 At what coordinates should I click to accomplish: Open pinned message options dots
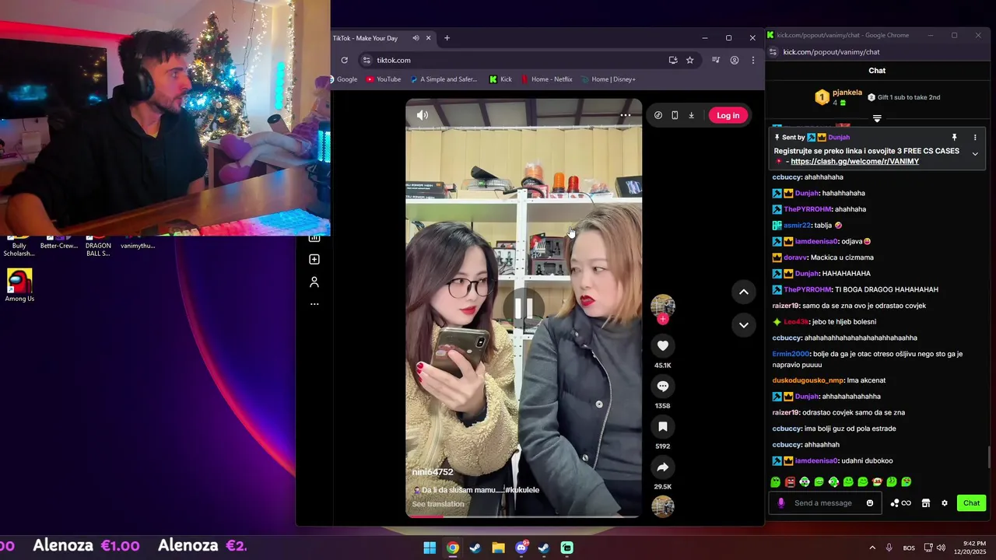point(975,138)
